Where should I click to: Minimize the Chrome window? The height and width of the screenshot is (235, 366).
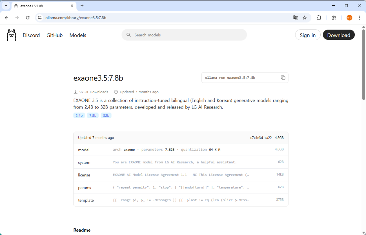click(x=334, y=6)
